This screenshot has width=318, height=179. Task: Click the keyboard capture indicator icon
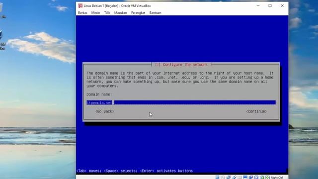tap(267, 177)
